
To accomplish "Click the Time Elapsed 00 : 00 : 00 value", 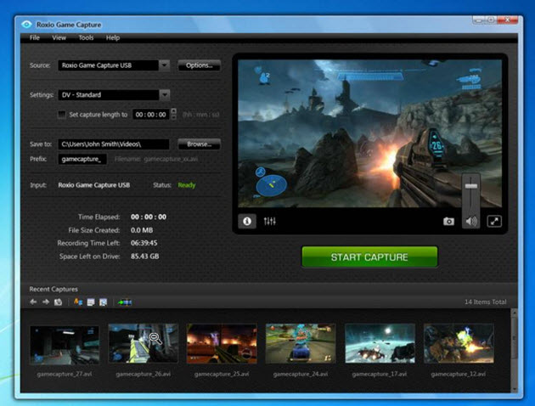I will [x=149, y=217].
